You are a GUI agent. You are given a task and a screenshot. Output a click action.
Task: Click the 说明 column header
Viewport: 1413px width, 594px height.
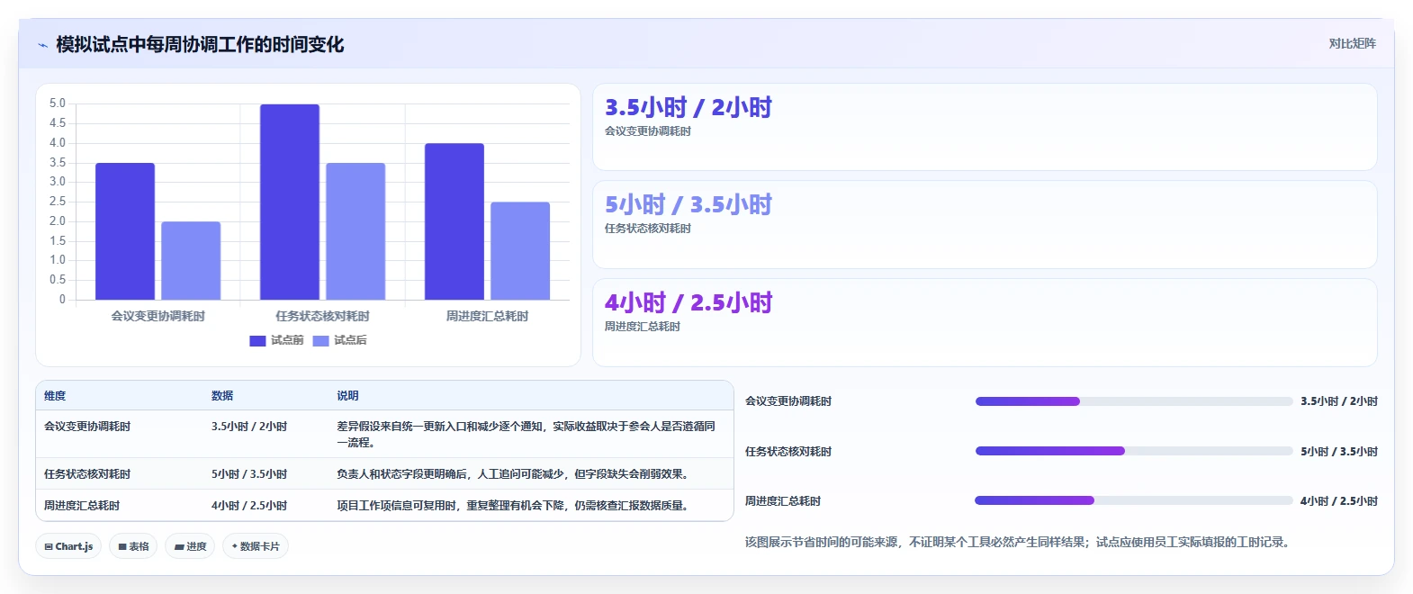point(347,396)
